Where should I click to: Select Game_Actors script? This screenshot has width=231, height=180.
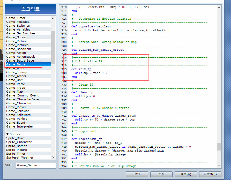(x=28, y=76)
